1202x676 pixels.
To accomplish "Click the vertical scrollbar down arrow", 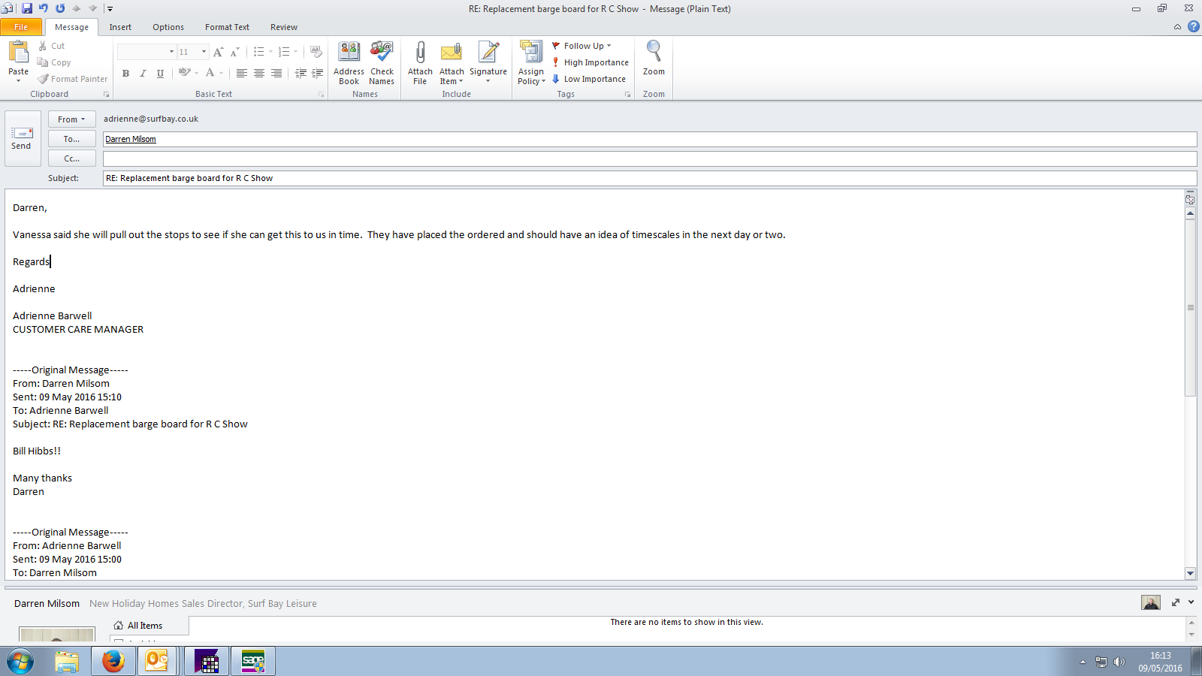I will (1190, 573).
